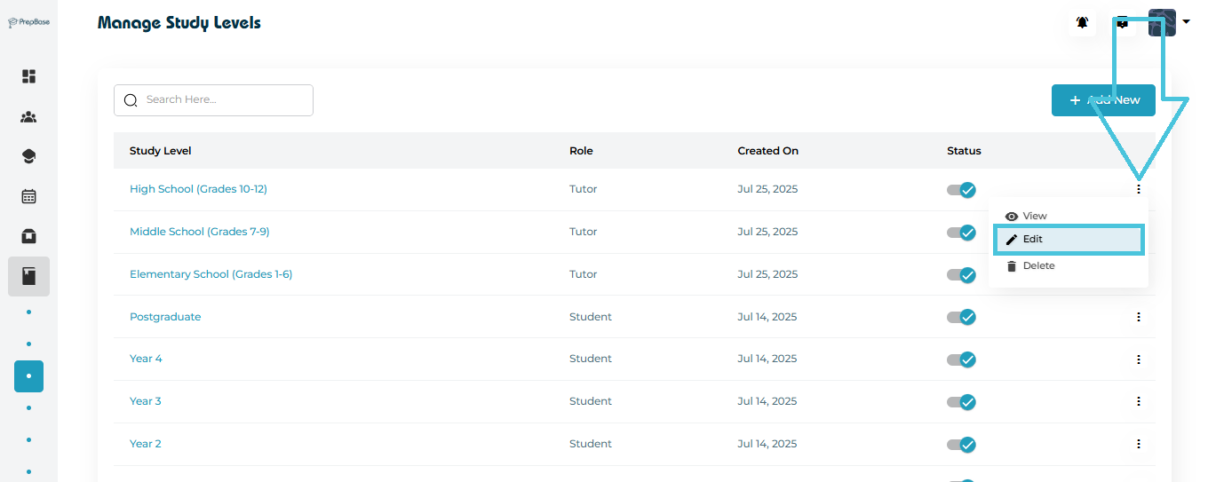The width and height of the screenshot is (1208, 482).
Task: Click the highlighted book icon in sidebar
Action: [x=28, y=276]
